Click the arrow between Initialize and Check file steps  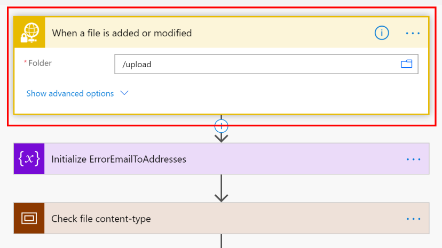pyautogui.click(x=221, y=188)
